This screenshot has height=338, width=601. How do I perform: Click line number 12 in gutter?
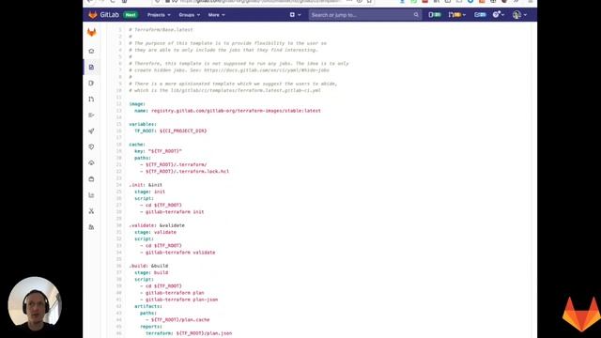(x=119, y=104)
